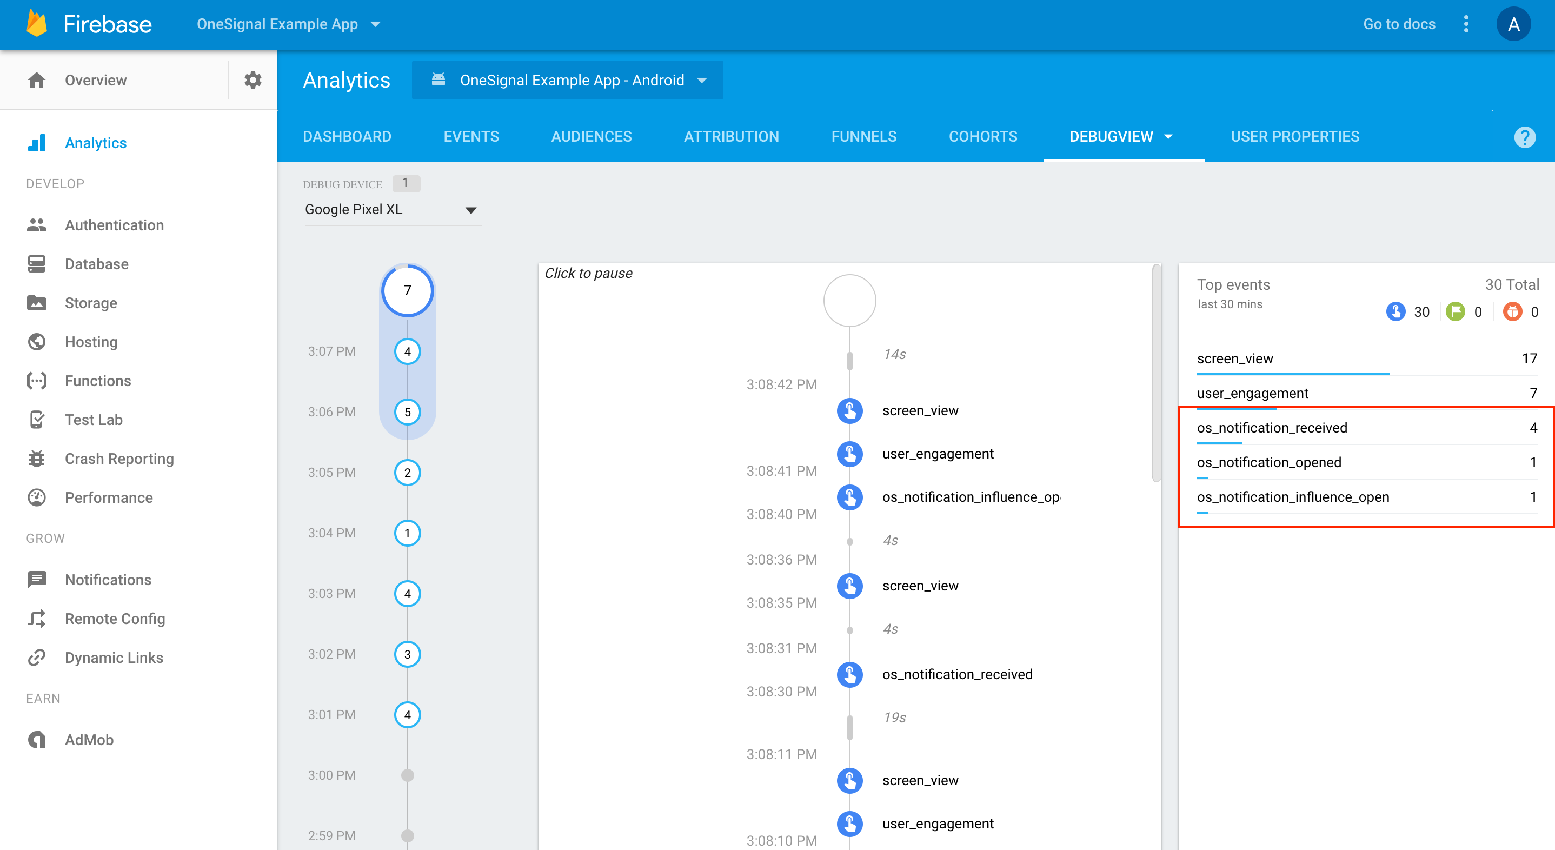The image size is (1555, 850).
Task: Open the account avatar labeled A
Action: point(1513,24)
